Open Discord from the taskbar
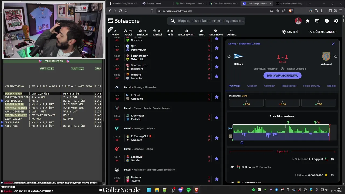345x194 pixels. 181,190
